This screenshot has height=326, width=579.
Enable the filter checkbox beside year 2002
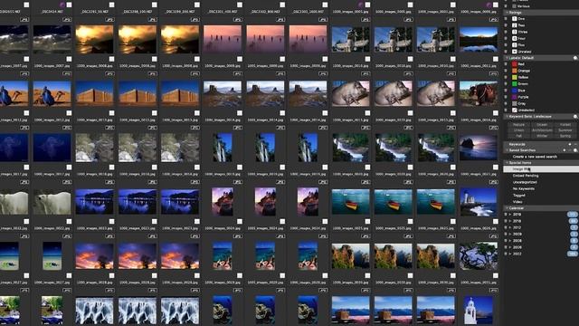tap(506, 254)
